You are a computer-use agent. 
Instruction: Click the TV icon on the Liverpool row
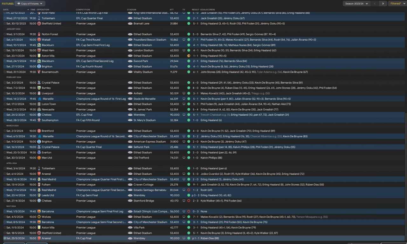coord(184,93)
